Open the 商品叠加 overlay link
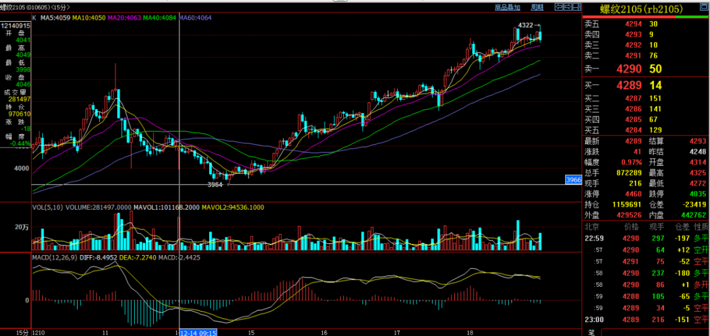This screenshot has height=336, width=710. click(507, 7)
